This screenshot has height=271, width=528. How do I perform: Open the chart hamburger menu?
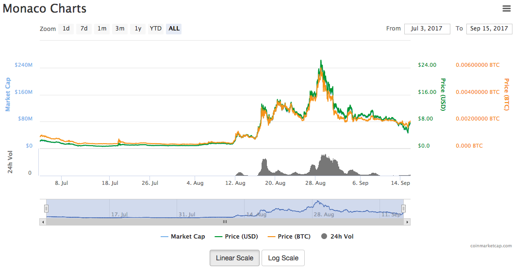click(x=507, y=9)
